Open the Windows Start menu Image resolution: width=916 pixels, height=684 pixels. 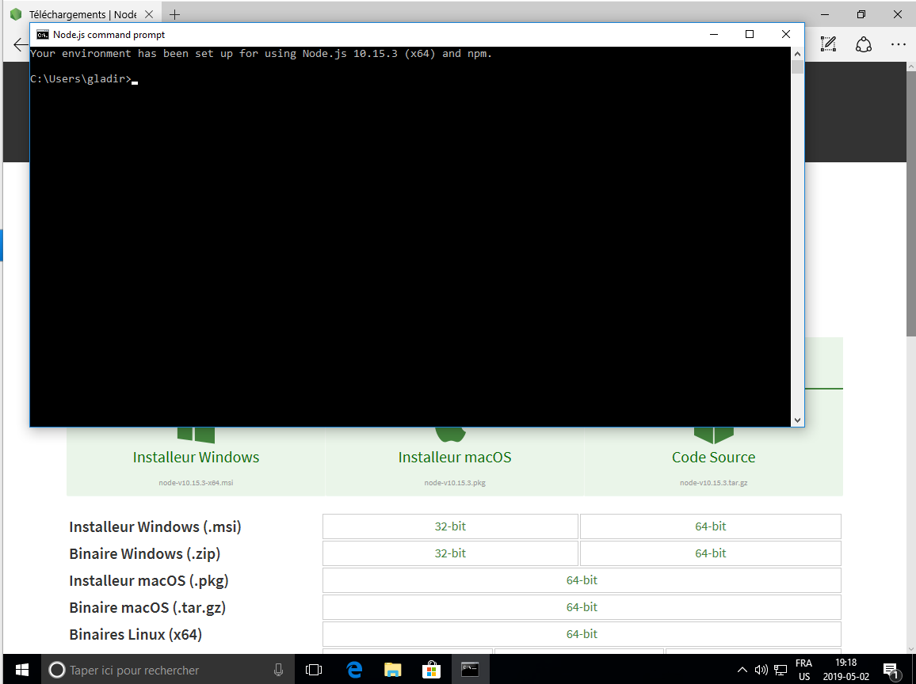(21, 670)
